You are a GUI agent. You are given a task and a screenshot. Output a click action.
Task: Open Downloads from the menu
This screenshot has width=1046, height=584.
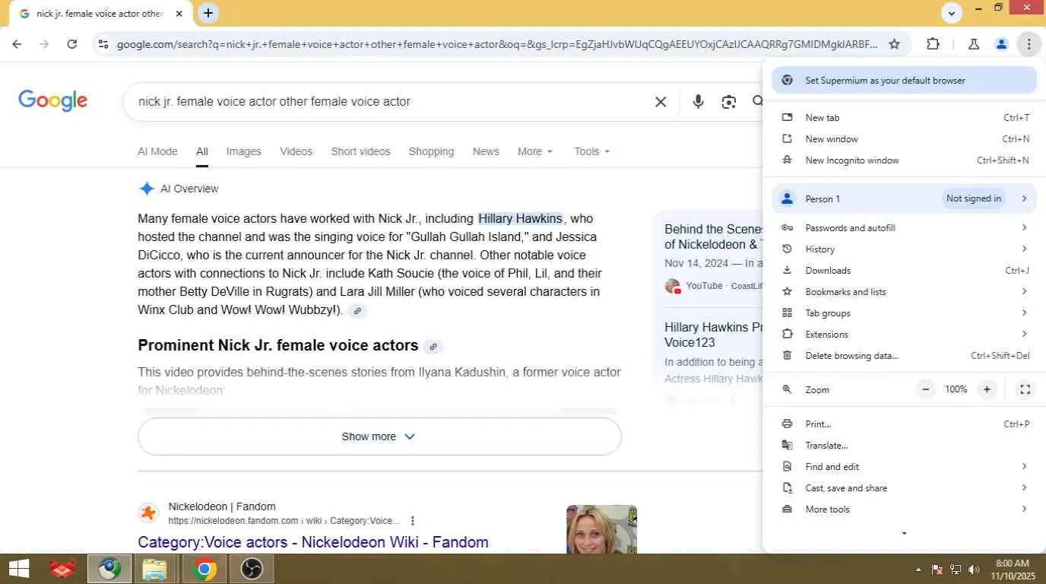coord(904,271)
